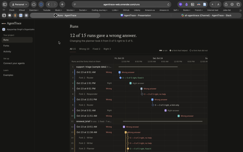The image size is (243, 152).
Task: Open a new tab with plus
Action: [62, 4]
